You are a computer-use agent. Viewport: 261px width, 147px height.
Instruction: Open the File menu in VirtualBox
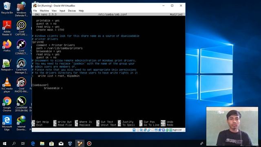tap(35, 11)
